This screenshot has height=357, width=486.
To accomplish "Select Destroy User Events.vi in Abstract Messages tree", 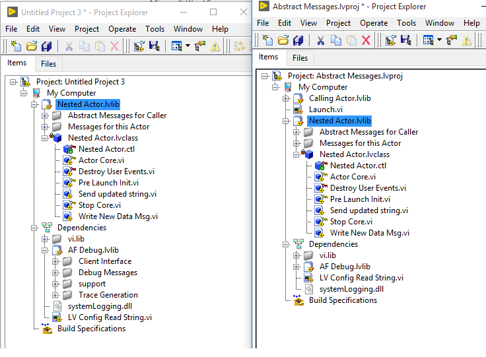I will (x=368, y=188).
